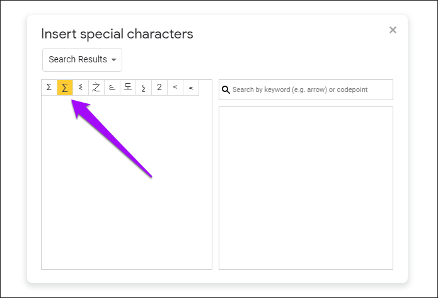Choose the small less-than sign character

(175, 88)
